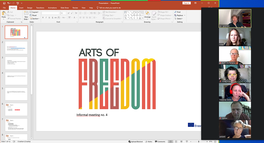264x143 pixels.
Task: Switch to Slide Sorter view icon
Action: 176,142
